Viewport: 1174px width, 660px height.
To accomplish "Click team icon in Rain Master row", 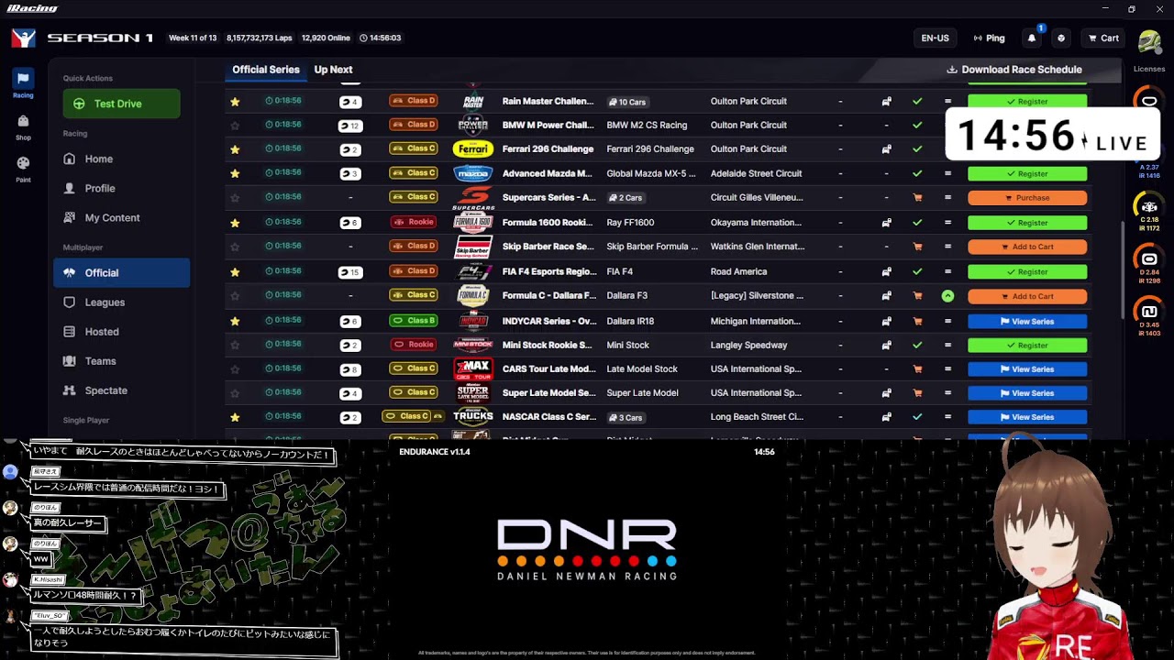I will pyautogui.click(x=886, y=102).
